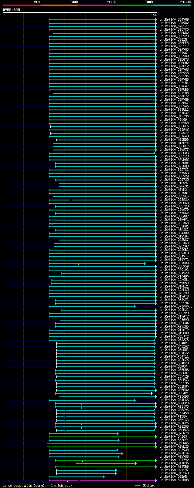
Task: Select the UniRef100_Q5QNA5 label
Action: pyautogui.click(x=174, y=443)
